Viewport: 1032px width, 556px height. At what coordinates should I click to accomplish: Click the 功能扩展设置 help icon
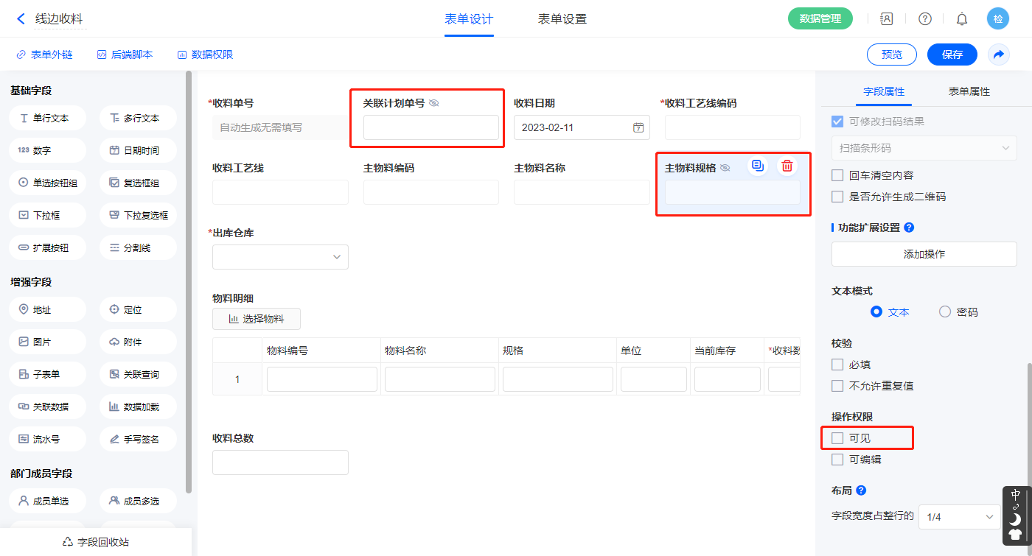(909, 228)
